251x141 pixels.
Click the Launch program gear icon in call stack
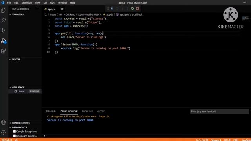16,91
